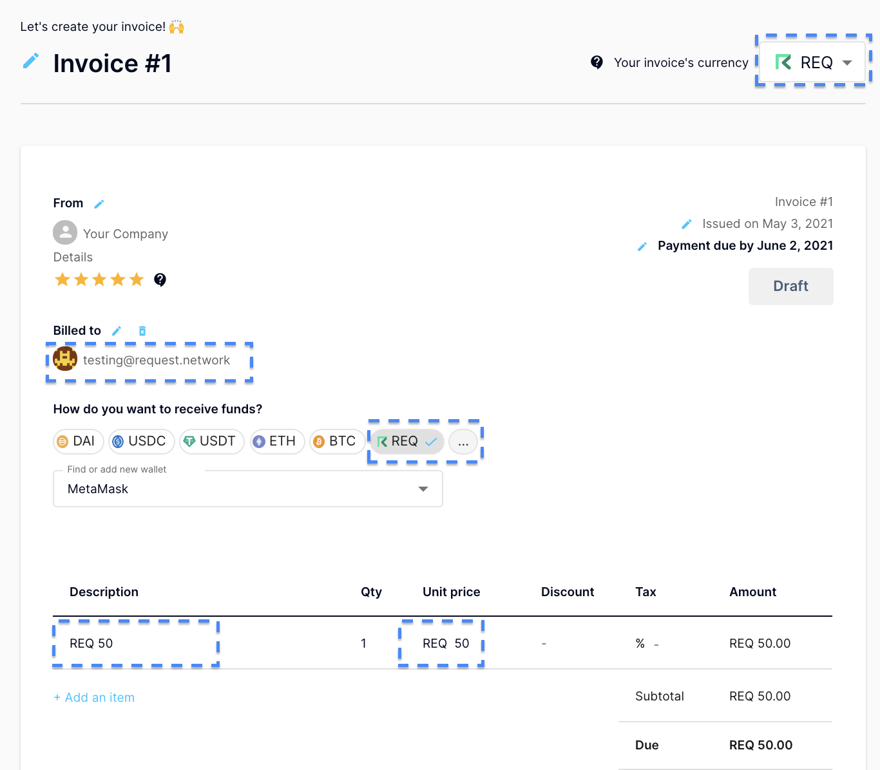This screenshot has height=770, width=880.
Task: Choose ETH as receiving currency
Action: point(277,441)
